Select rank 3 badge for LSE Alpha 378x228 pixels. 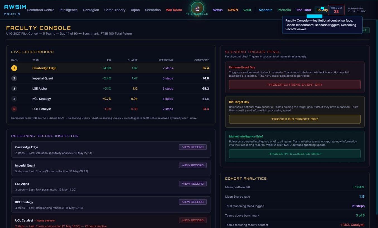[x=14, y=88]
